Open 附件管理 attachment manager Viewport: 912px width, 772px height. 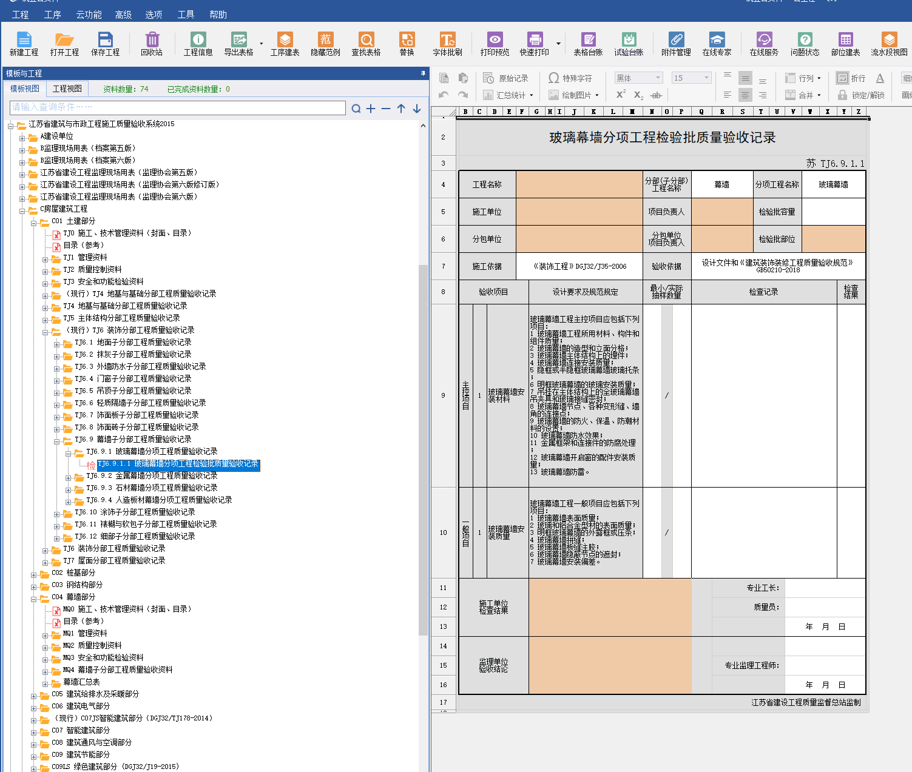[676, 44]
